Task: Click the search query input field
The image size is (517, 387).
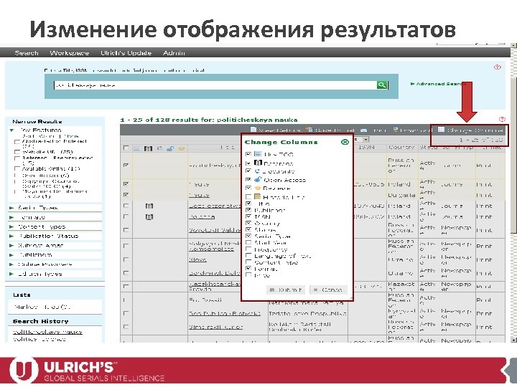Action: pos(215,85)
